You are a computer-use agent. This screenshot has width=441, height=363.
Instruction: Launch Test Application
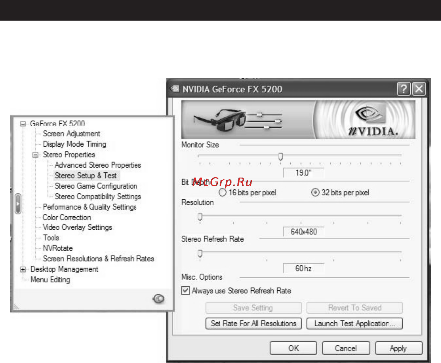click(x=355, y=323)
